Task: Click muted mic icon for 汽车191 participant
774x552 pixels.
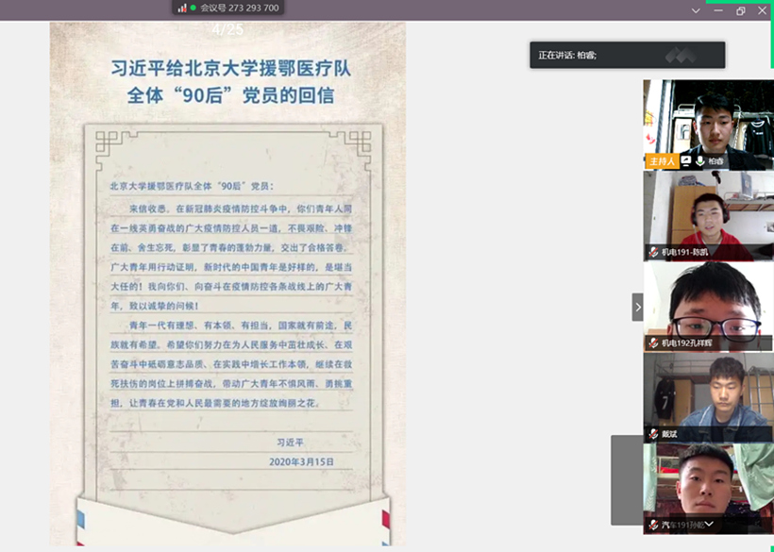Action: (653, 525)
